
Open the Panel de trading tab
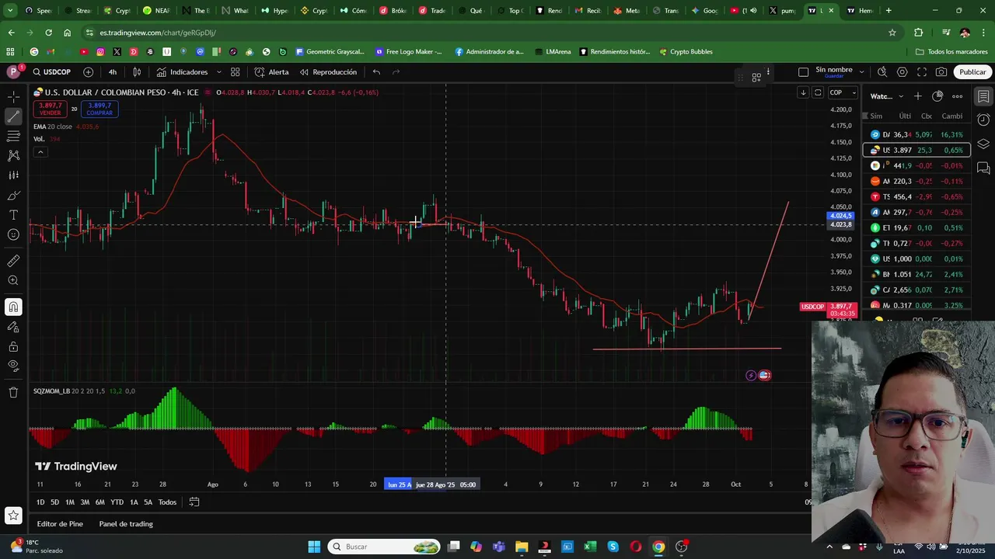[x=126, y=524]
